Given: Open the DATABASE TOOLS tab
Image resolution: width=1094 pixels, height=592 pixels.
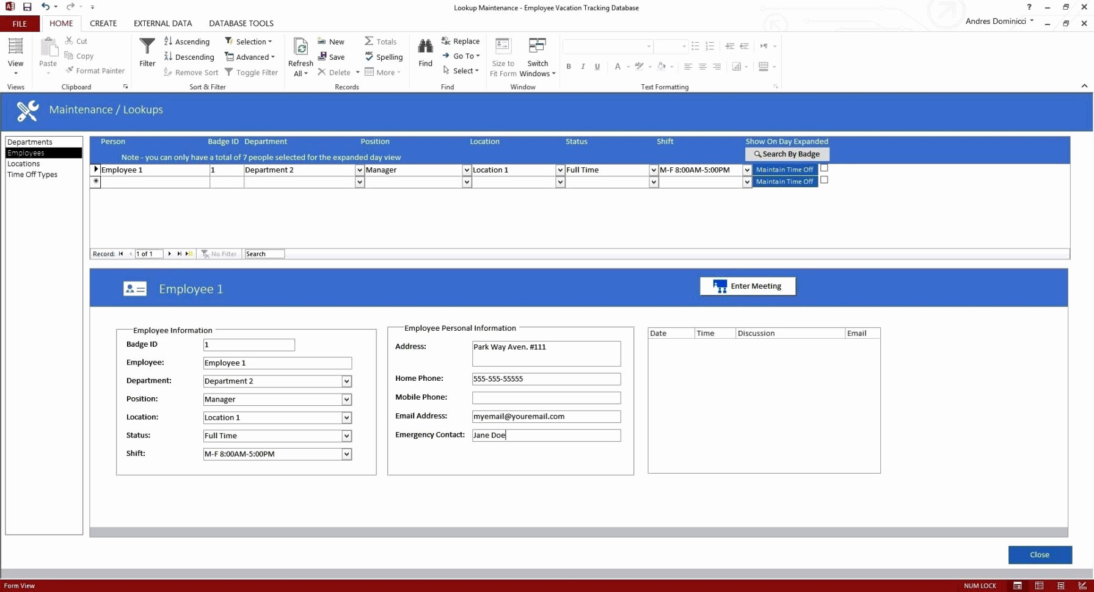Looking at the screenshot, I should 241,23.
